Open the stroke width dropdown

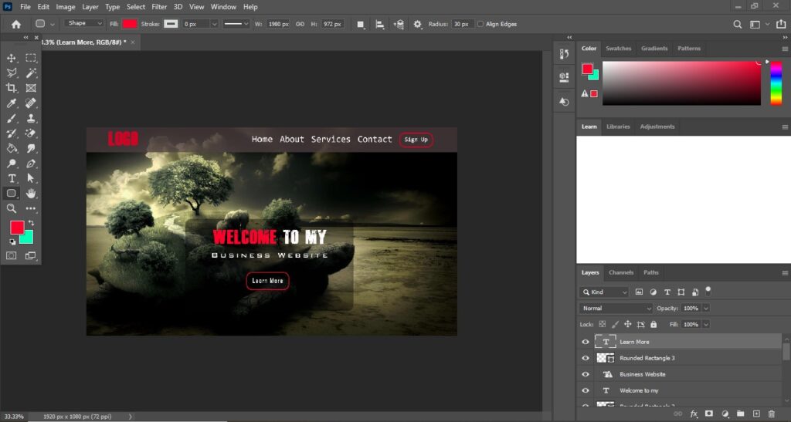click(x=214, y=24)
